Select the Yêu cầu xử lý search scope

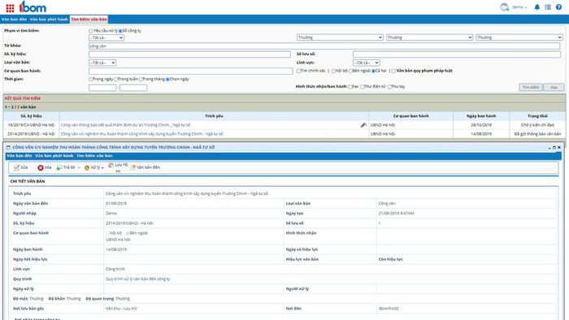(x=91, y=31)
